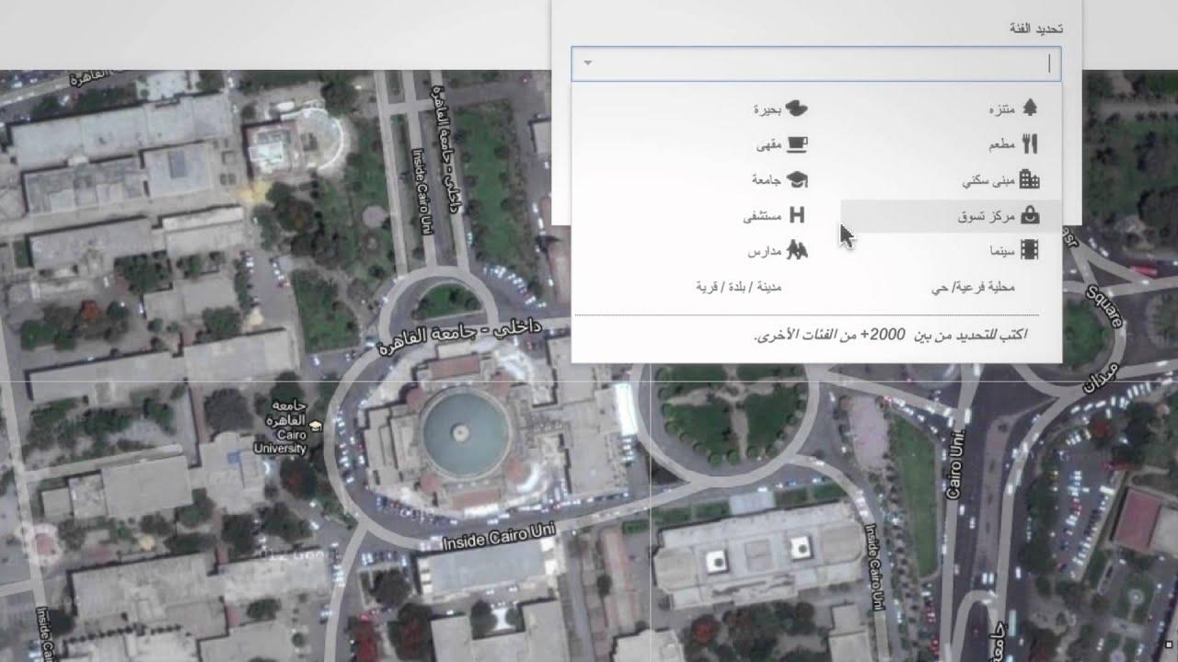
Task: Click the hint text about 2000+ categories
Action: click(890, 335)
